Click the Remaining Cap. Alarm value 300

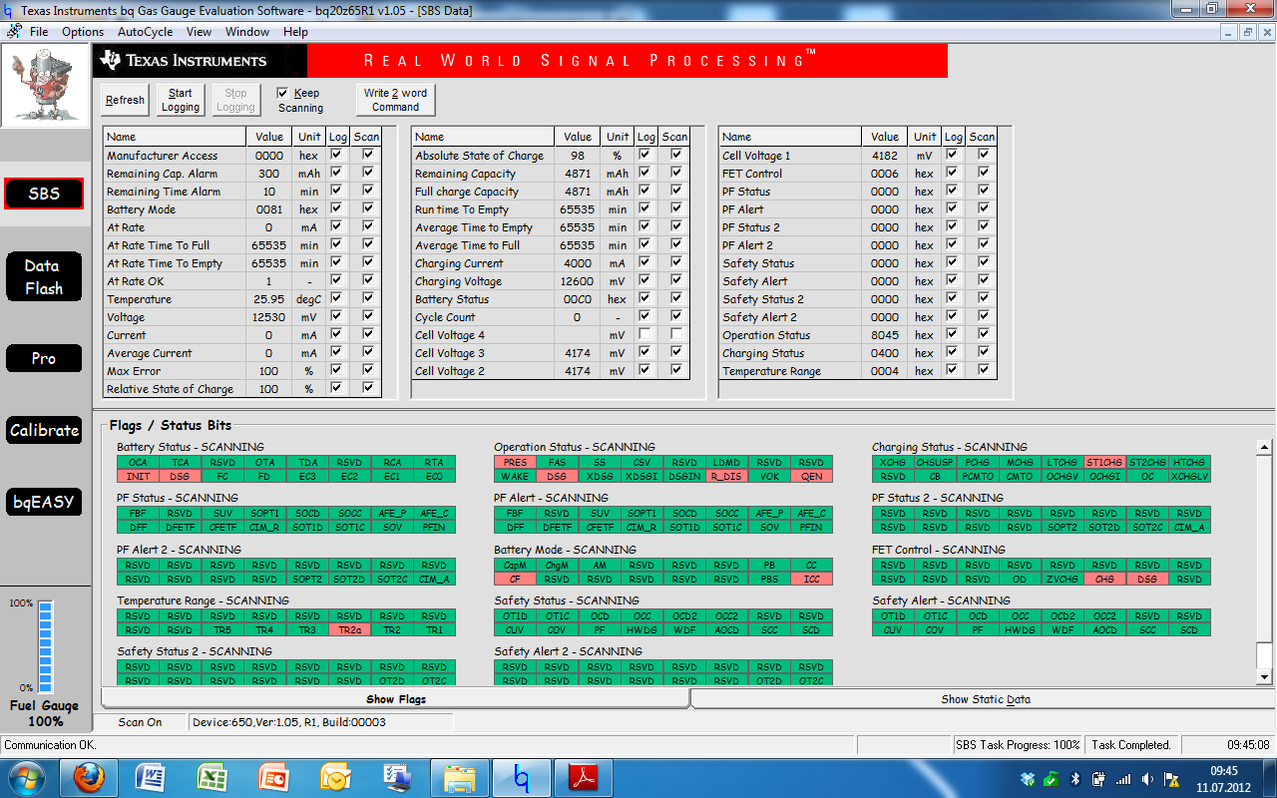[268, 174]
